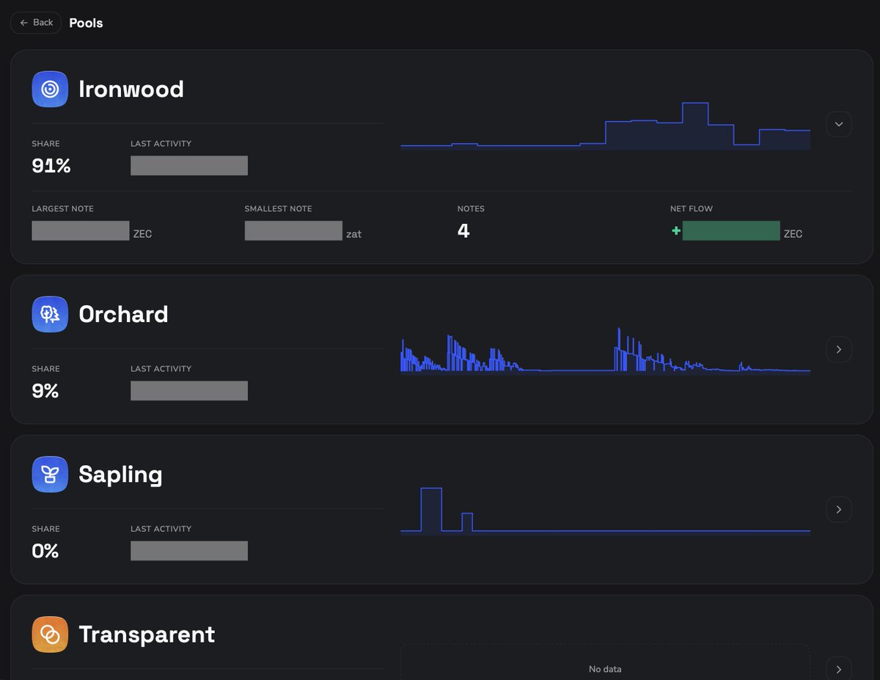This screenshot has height=680, width=880.
Task: Click the Pools page title
Action: pos(86,23)
